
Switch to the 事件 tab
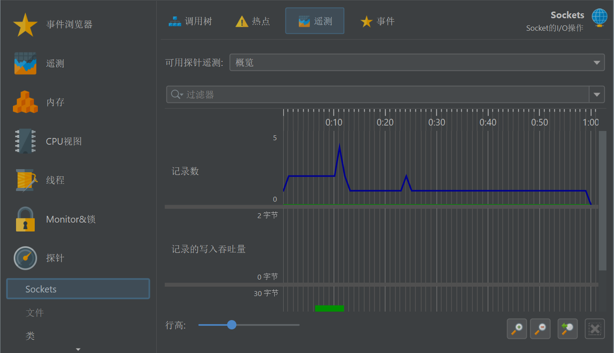pyautogui.click(x=378, y=21)
